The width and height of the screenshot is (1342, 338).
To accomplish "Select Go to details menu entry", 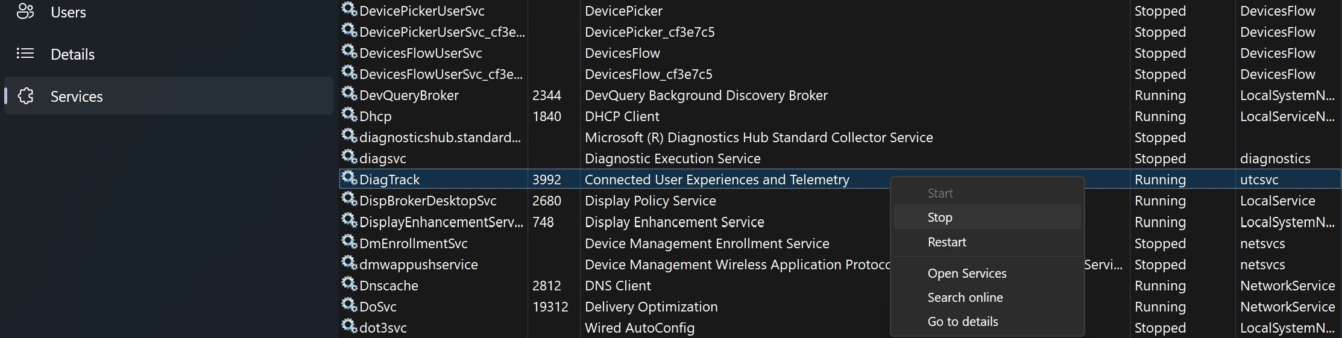I will (963, 322).
